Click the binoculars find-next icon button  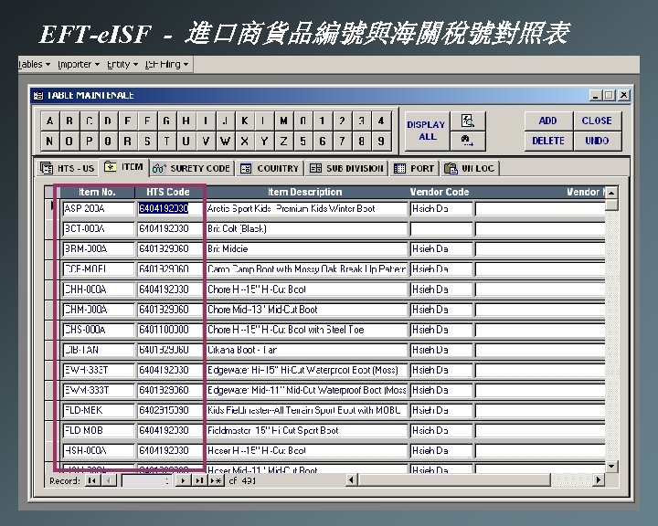tap(468, 141)
